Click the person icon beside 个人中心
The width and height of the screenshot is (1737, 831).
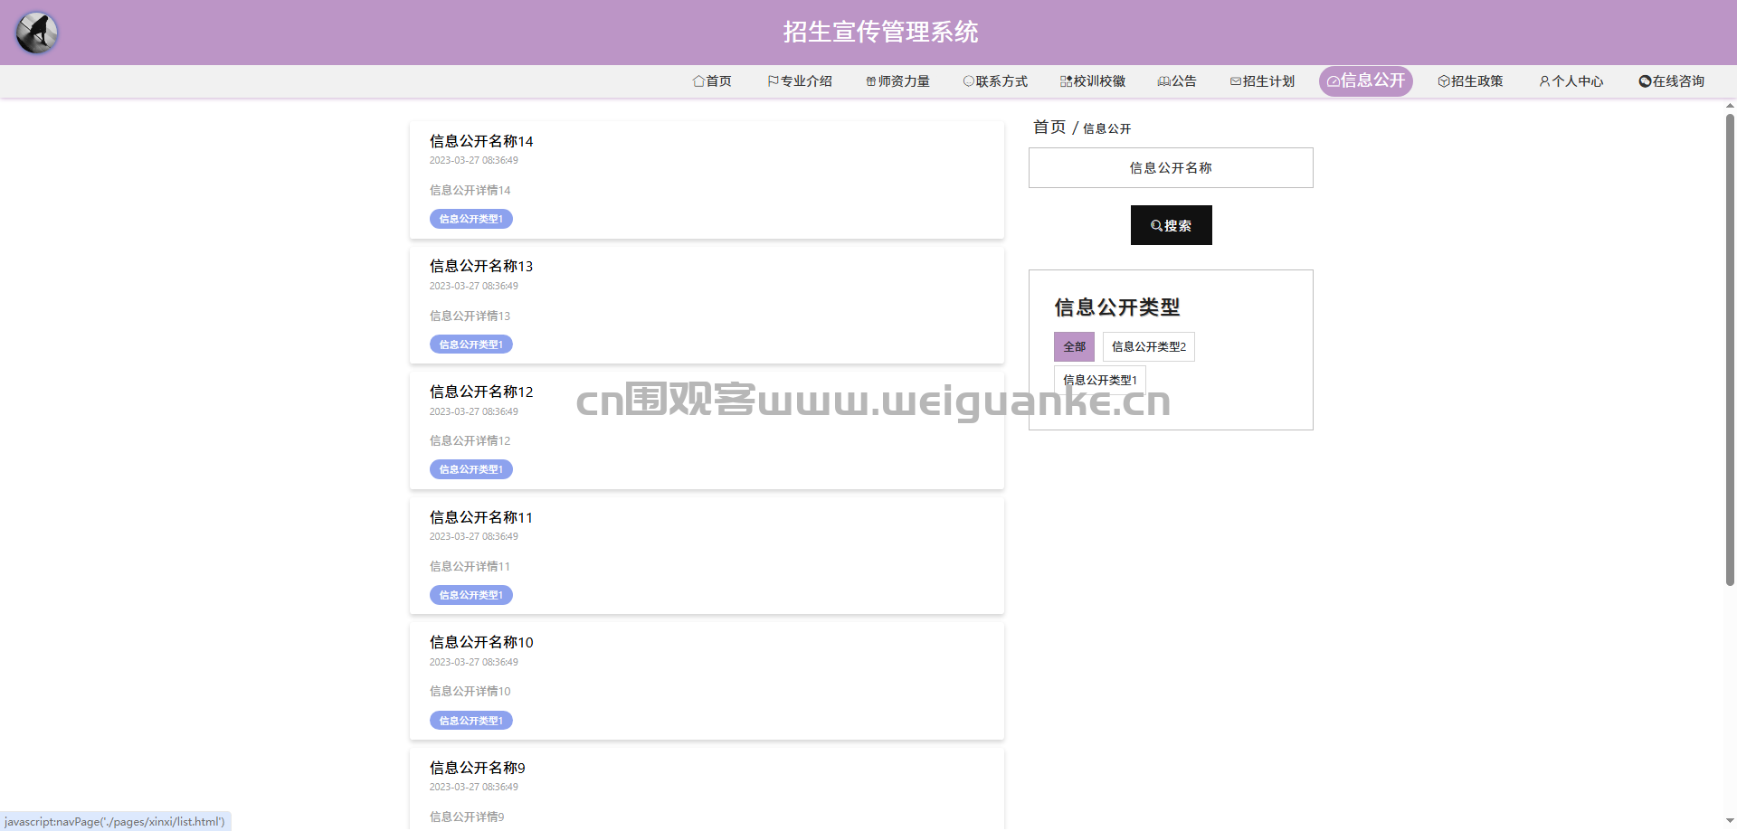click(x=1545, y=81)
